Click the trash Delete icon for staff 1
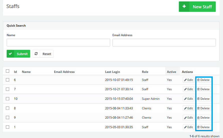This screenshot has height=138, width=223. coord(198,127)
